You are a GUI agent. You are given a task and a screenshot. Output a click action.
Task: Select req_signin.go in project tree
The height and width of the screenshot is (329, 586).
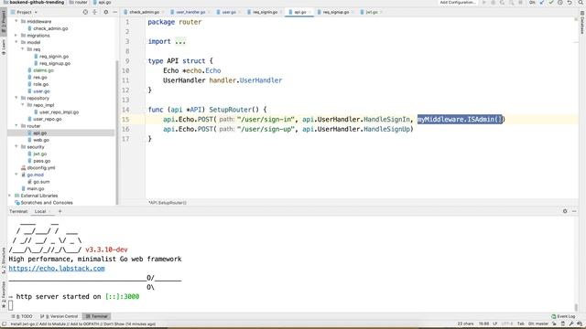click(x=54, y=57)
